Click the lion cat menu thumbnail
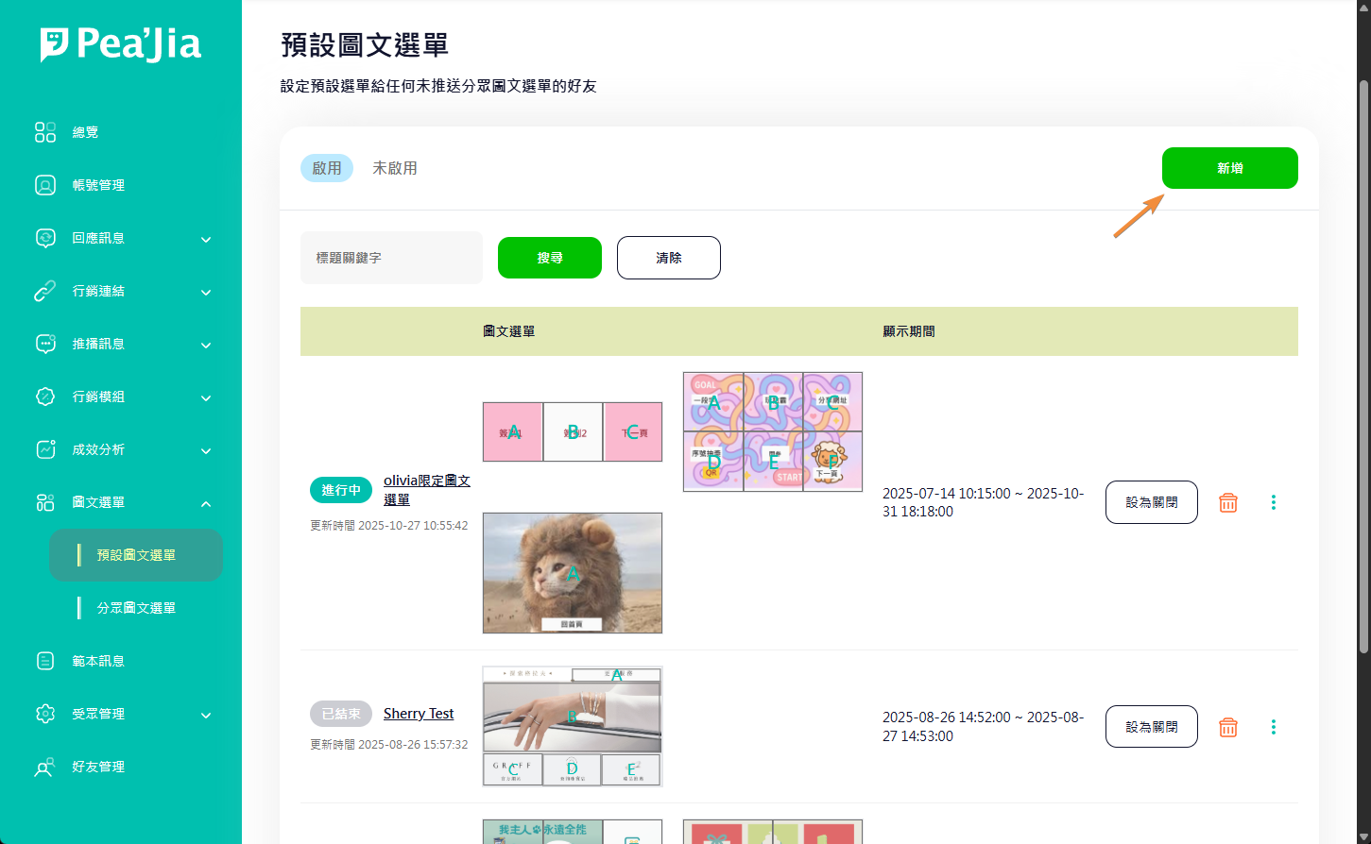Image resolution: width=1371 pixels, height=844 pixels. pyautogui.click(x=572, y=572)
